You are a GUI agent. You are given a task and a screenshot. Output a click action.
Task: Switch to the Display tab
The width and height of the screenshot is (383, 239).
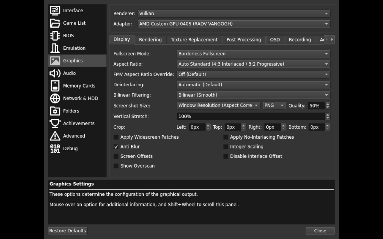122,39
